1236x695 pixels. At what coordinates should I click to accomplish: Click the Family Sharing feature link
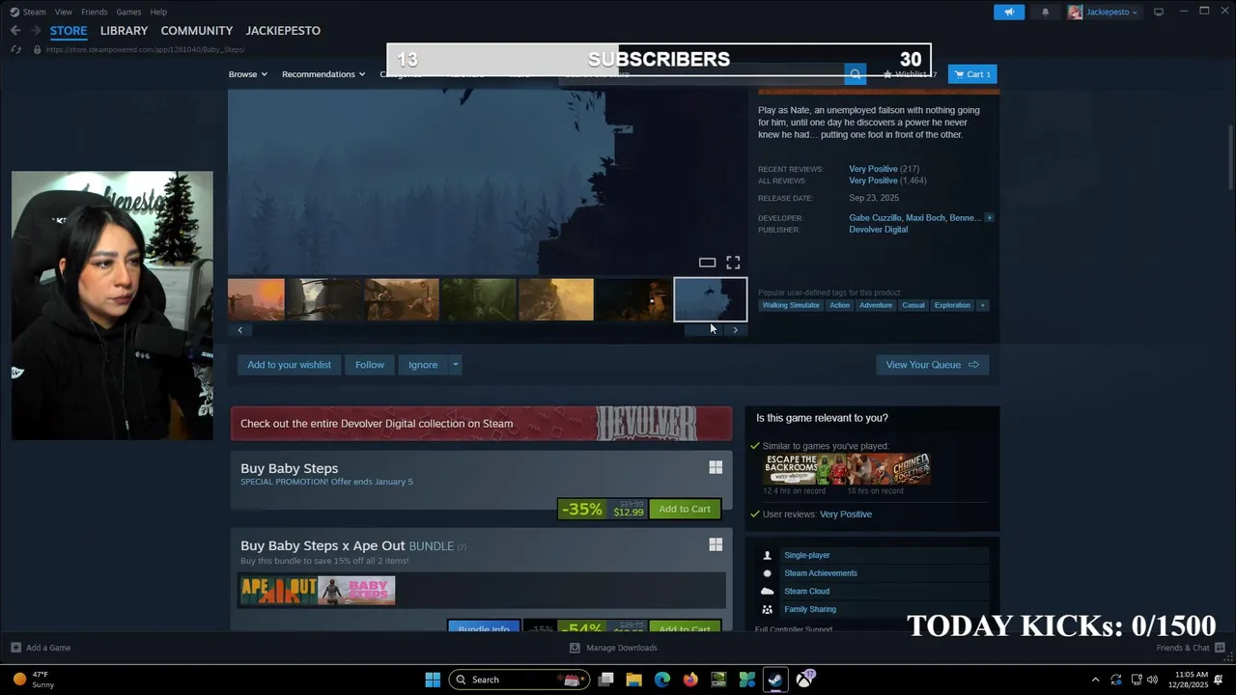pos(810,609)
